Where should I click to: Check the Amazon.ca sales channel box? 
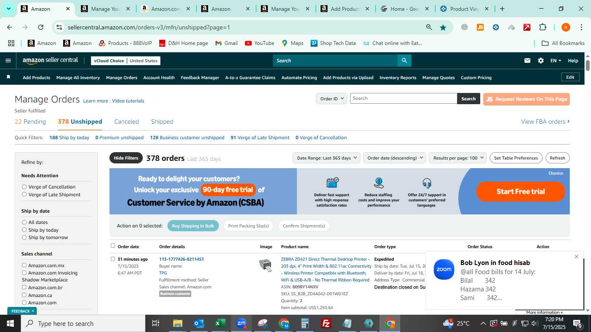[24, 295]
